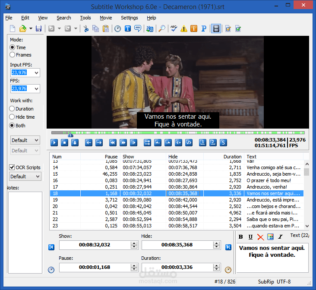316x290 pixels.
Task: Set Hide time to current position button
Action: [228, 247]
